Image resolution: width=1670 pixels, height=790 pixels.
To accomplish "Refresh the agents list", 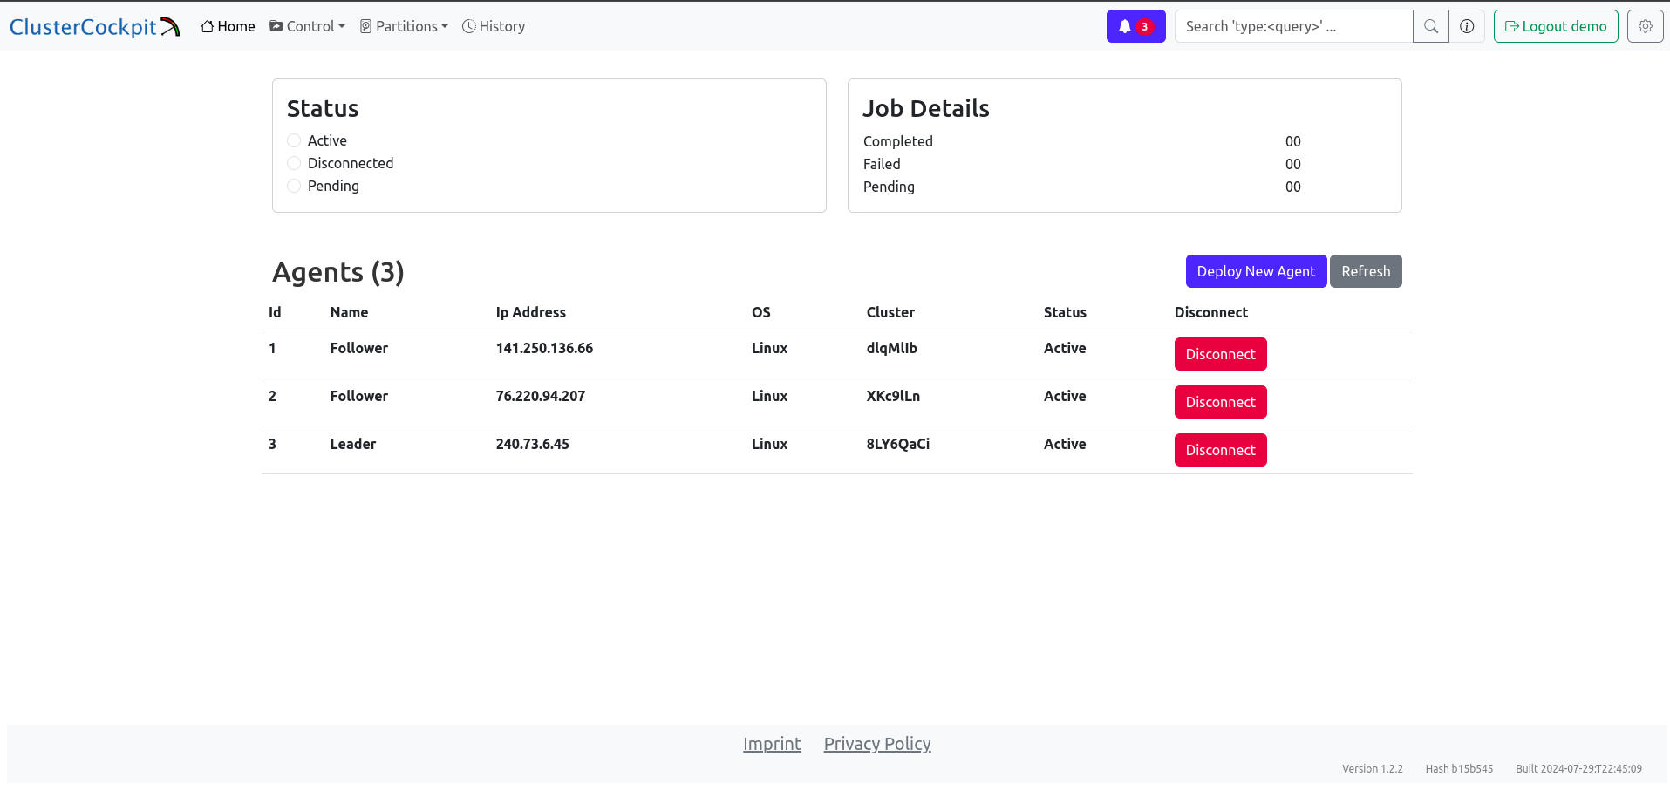I will pyautogui.click(x=1365, y=271).
